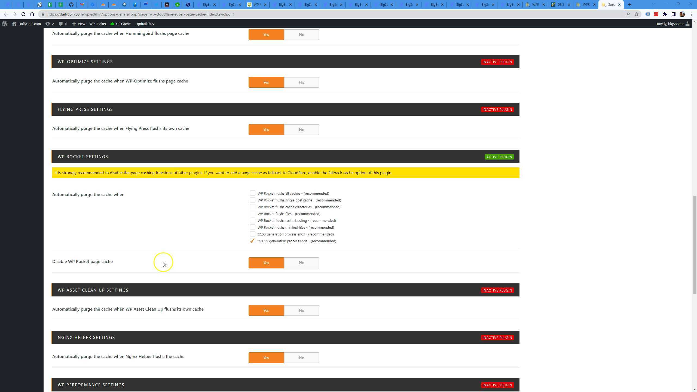Open Chrome three-dot menu
This screenshot has width=697, height=392.
click(x=691, y=14)
